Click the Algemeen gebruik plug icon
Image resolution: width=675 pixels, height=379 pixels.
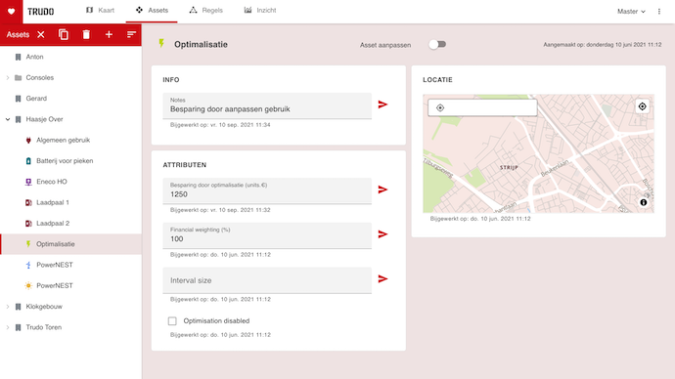(x=28, y=140)
